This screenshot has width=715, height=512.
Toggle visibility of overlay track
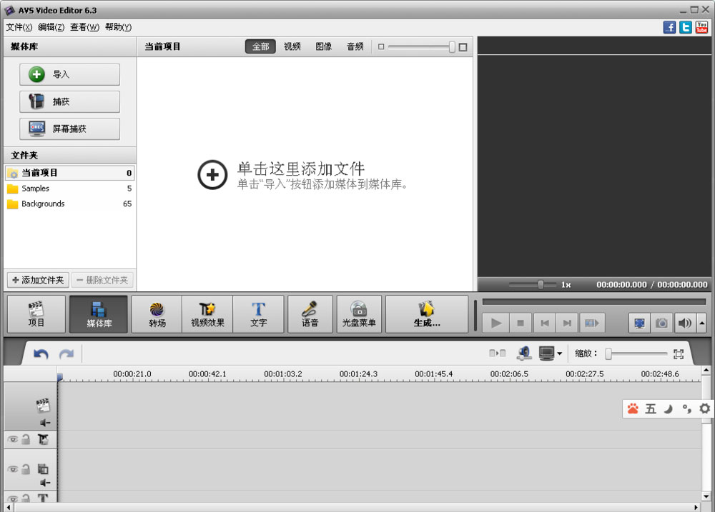click(x=13, y=469)
